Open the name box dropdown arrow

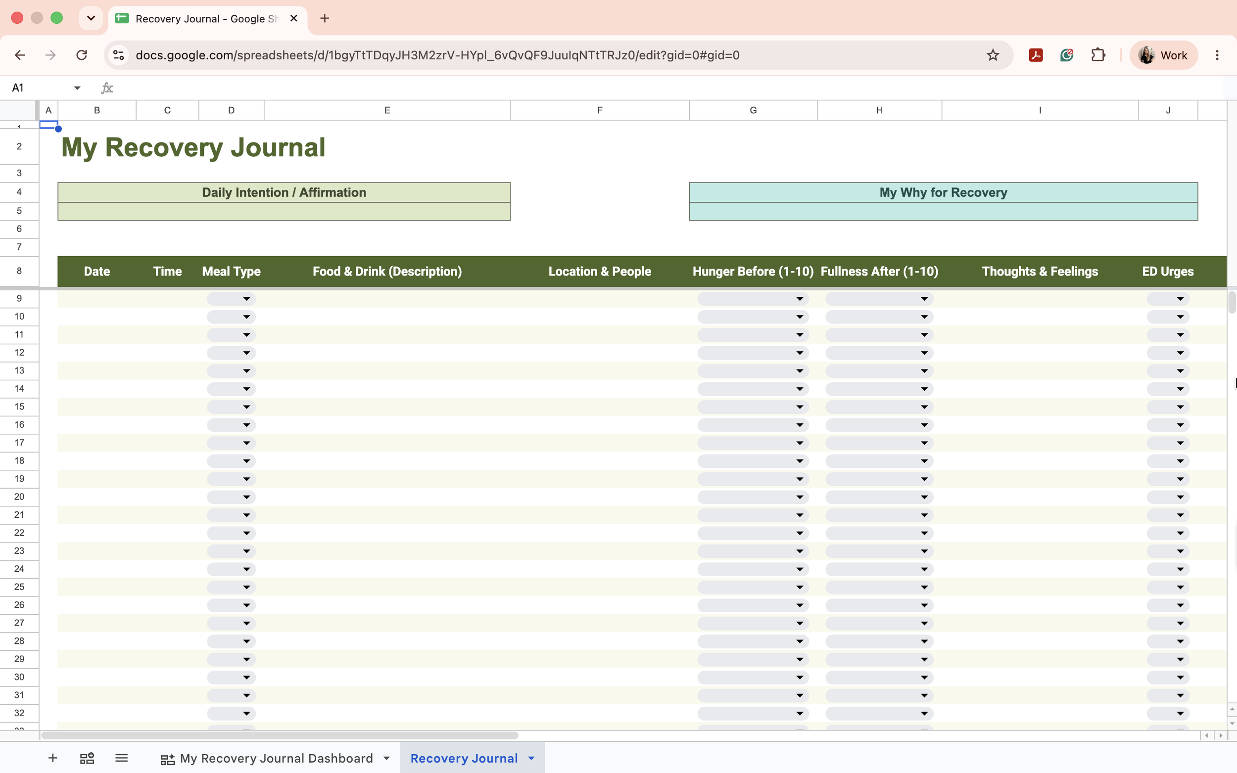coord(77,88)
